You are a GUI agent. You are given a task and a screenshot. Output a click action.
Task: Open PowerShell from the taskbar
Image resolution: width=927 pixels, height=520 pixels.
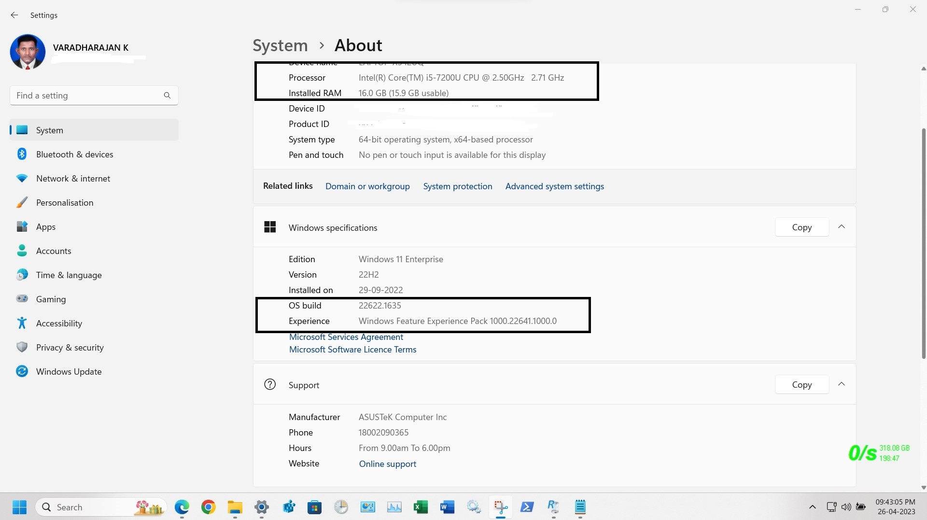527,507
